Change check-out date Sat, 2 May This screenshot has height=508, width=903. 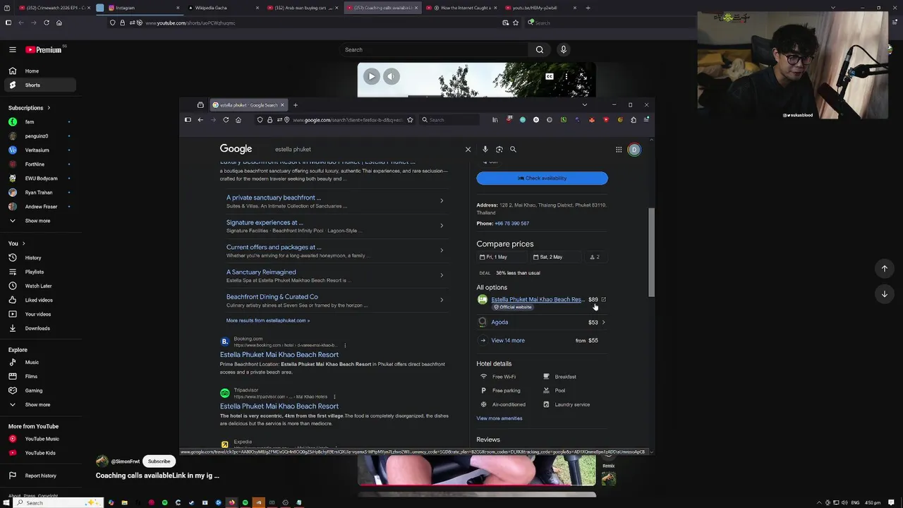[x=557, y=257]
